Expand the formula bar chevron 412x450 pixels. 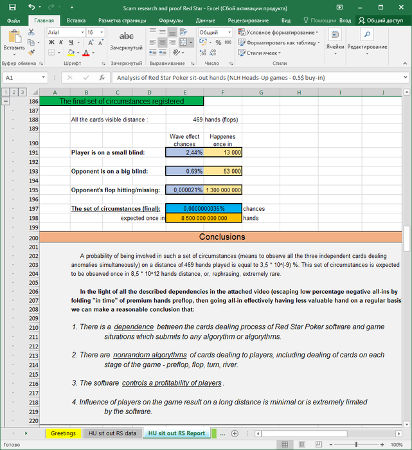[x=405, y=78]
